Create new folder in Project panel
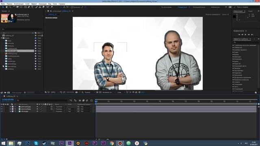The height and width of the screenshot is (146, 260). [x=5, y=92]
